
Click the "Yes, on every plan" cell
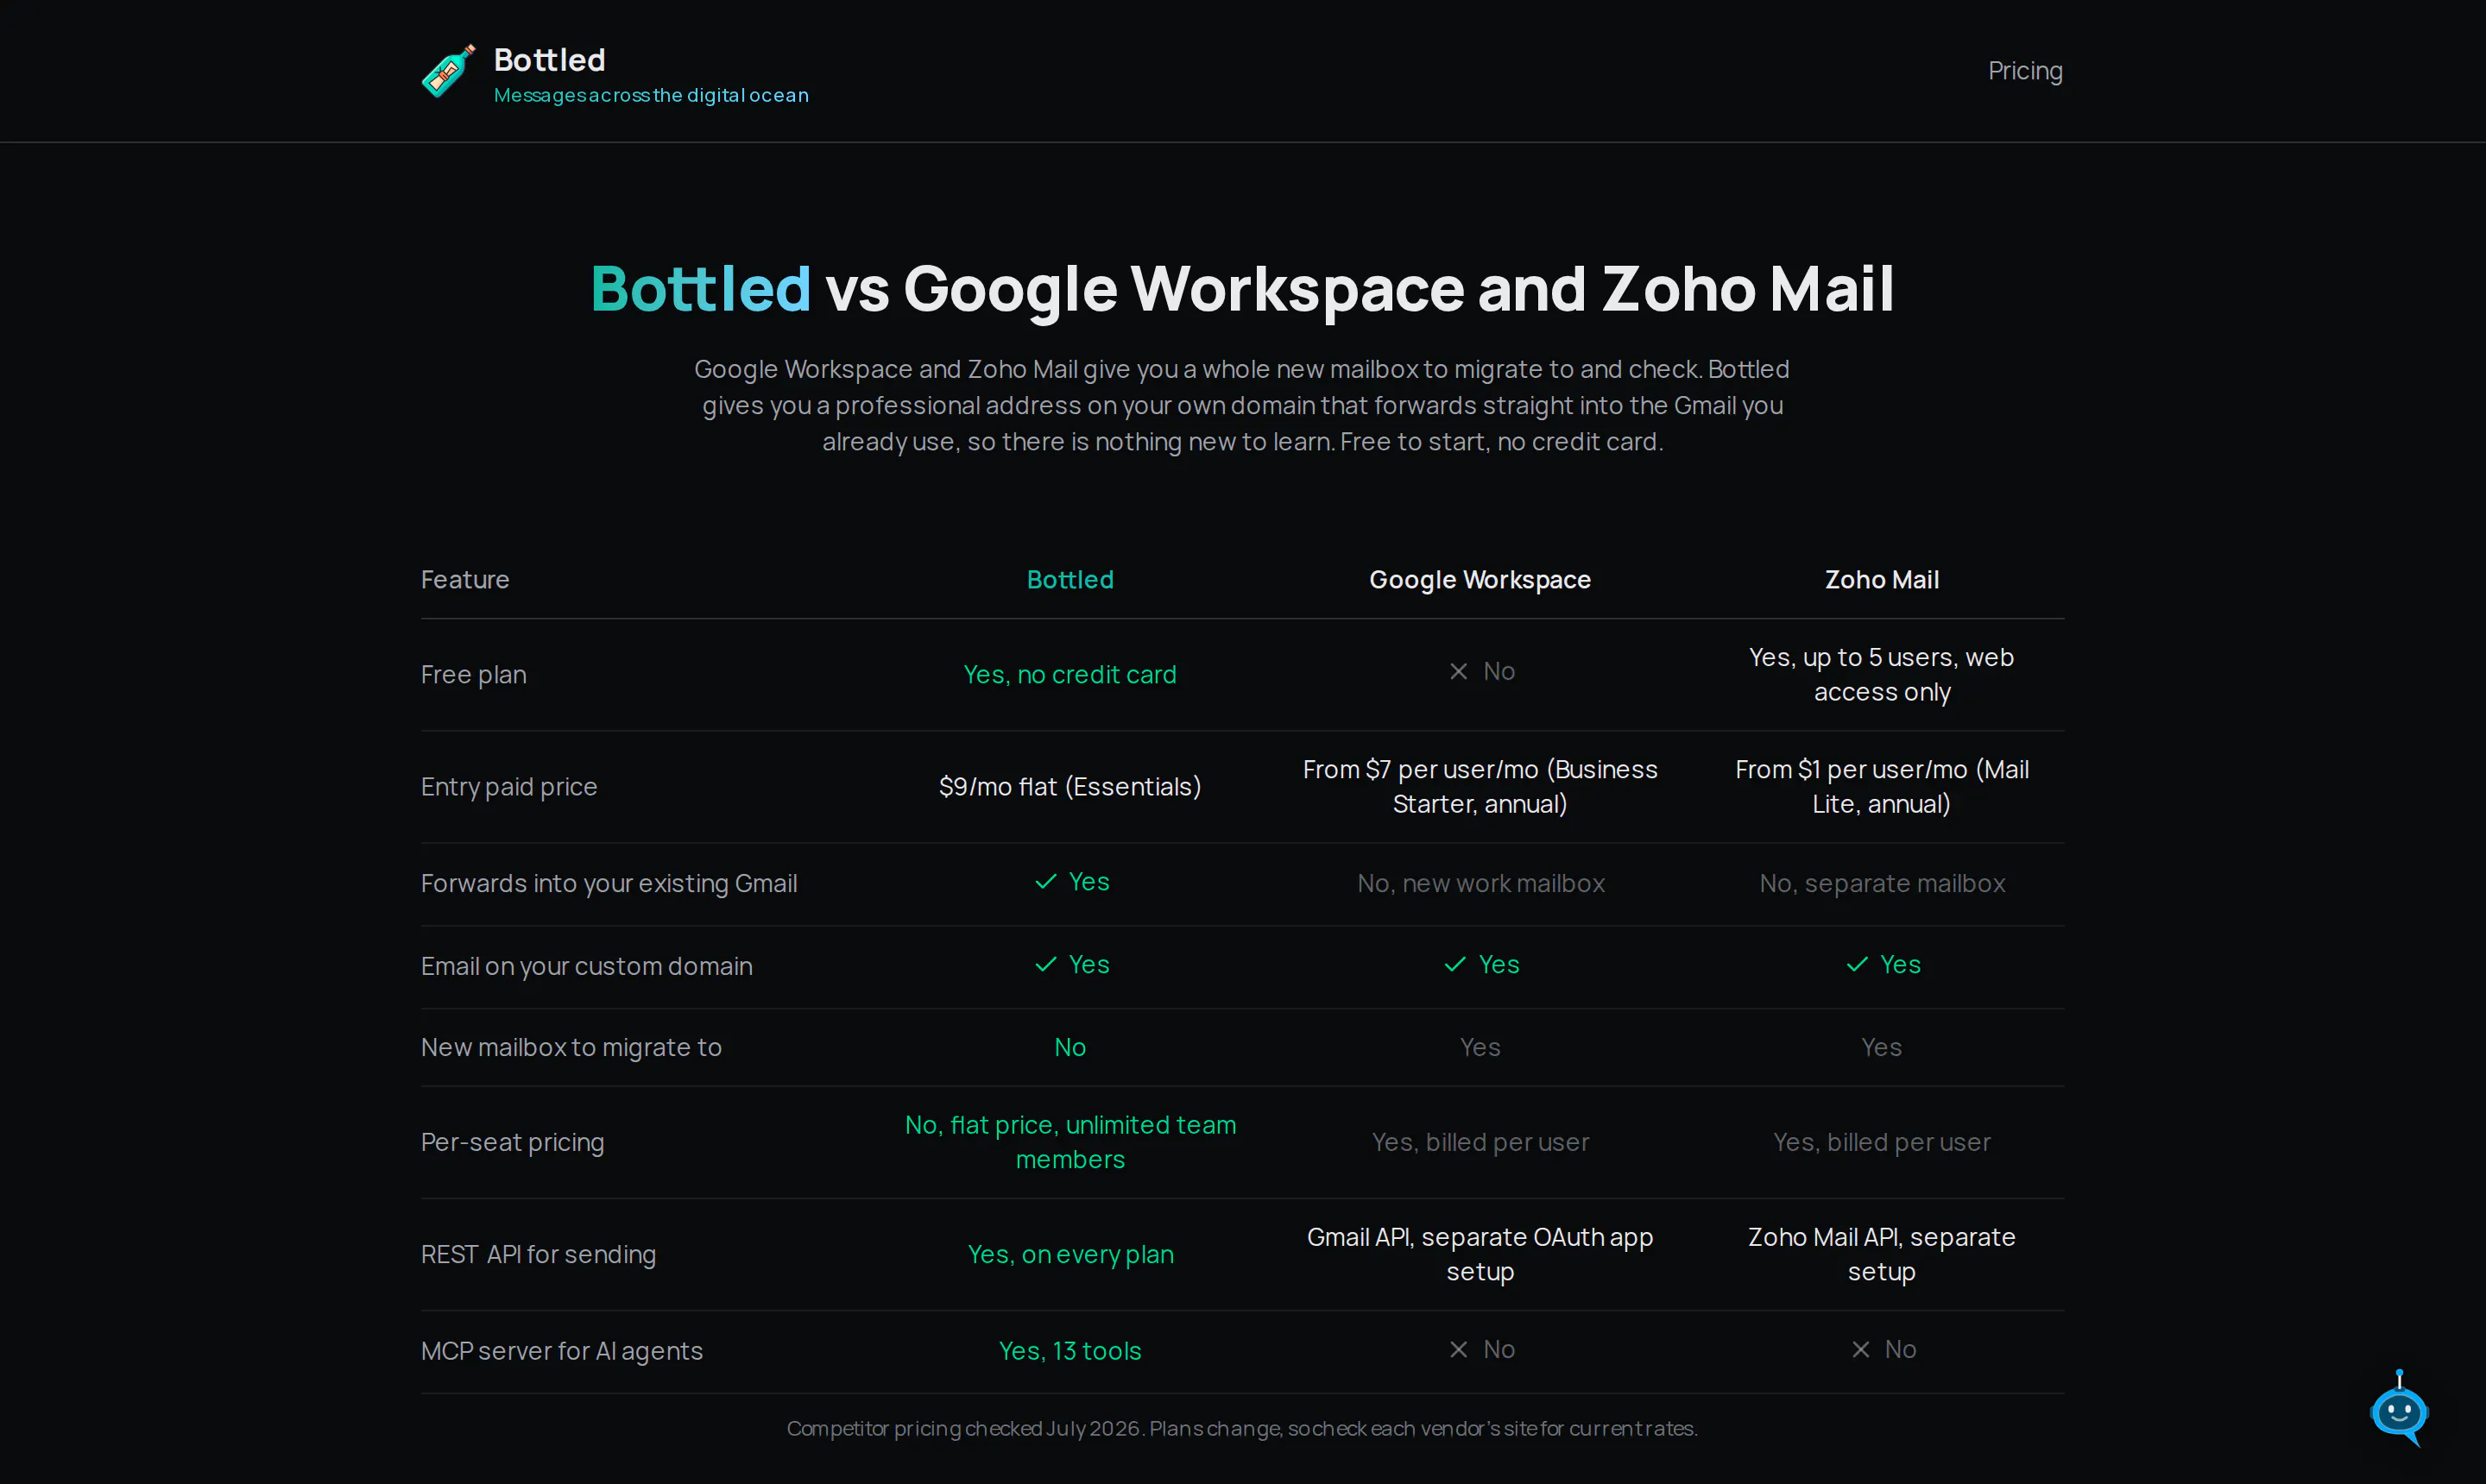pyautogui.click(x=1070, y=1255)
